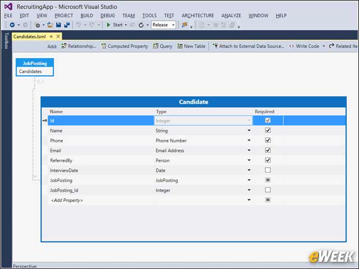Open Type dropdown for Phone row

tap(249, 140)
